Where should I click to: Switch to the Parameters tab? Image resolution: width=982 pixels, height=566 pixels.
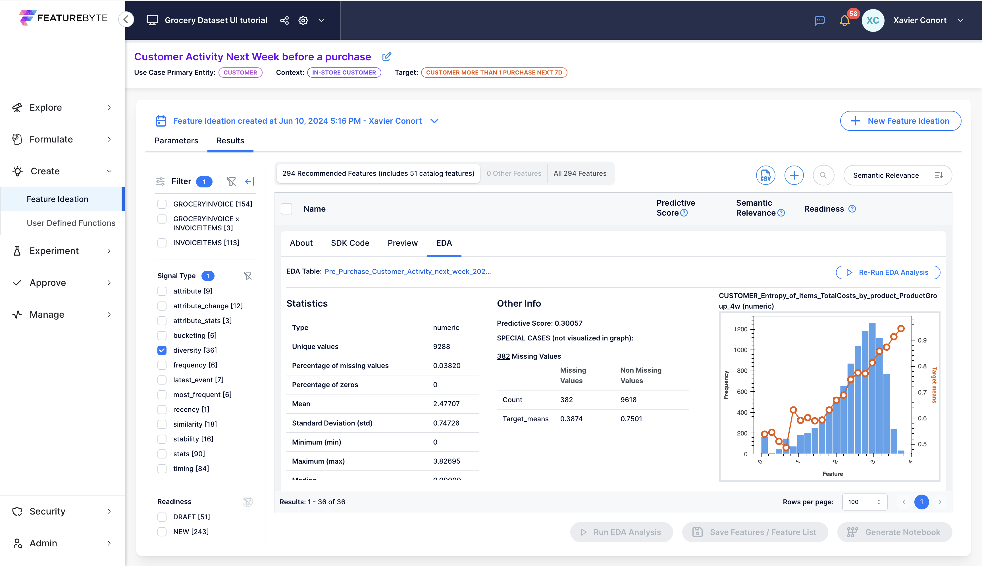click(x=176, y=141)
